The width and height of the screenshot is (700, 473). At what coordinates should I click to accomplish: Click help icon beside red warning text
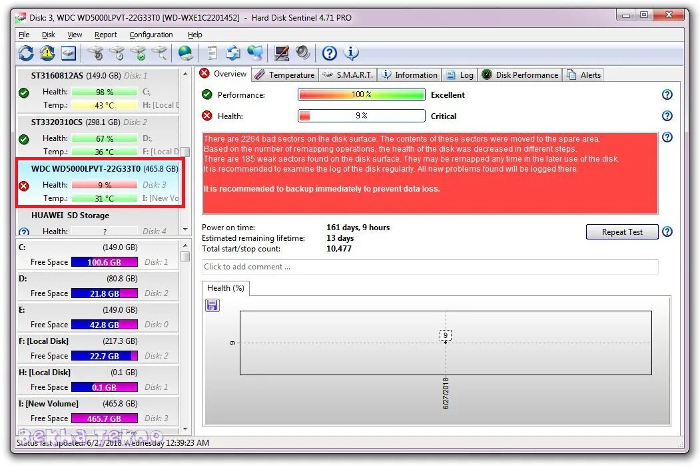pos(667,137)
